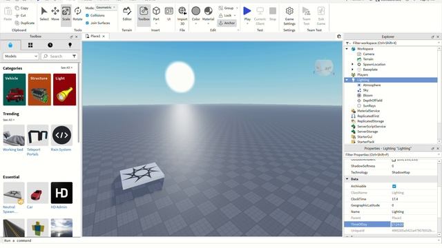This screenshot has height=248, width=442.
Task: Open the Mode Geometric dropdown
Action: 106,8
